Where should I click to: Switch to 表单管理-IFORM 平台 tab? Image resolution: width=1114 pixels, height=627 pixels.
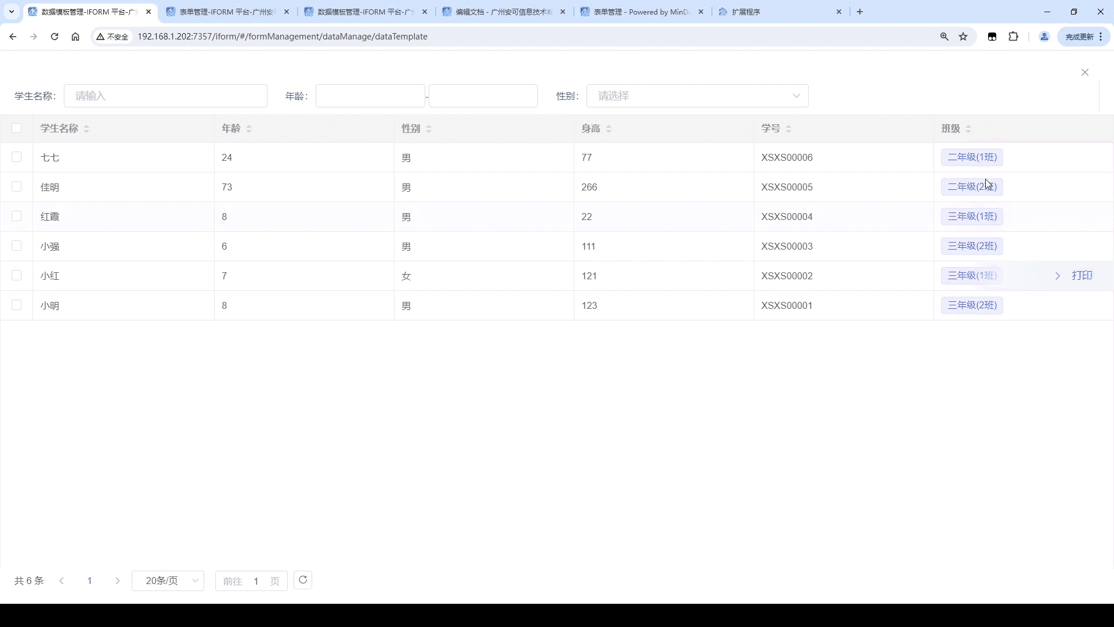click(227, 12)
